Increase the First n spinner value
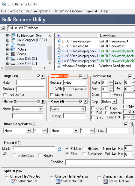The image size is (135, 186). point(111,81)
